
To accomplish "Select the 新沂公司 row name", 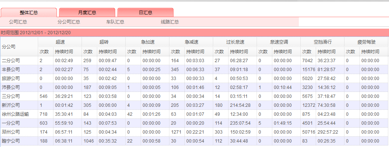I will pos(11,105).
